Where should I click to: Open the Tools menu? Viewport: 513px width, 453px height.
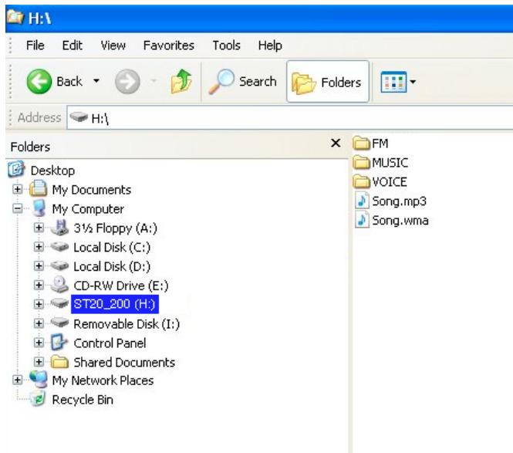[x=226, y=46]
